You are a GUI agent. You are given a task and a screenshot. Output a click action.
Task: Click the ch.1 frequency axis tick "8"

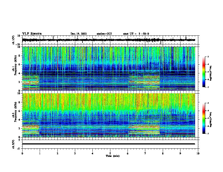coord(19,56)
